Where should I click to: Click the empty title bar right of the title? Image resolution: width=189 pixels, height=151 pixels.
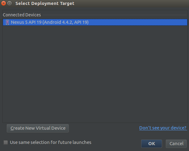click(130, 3)
